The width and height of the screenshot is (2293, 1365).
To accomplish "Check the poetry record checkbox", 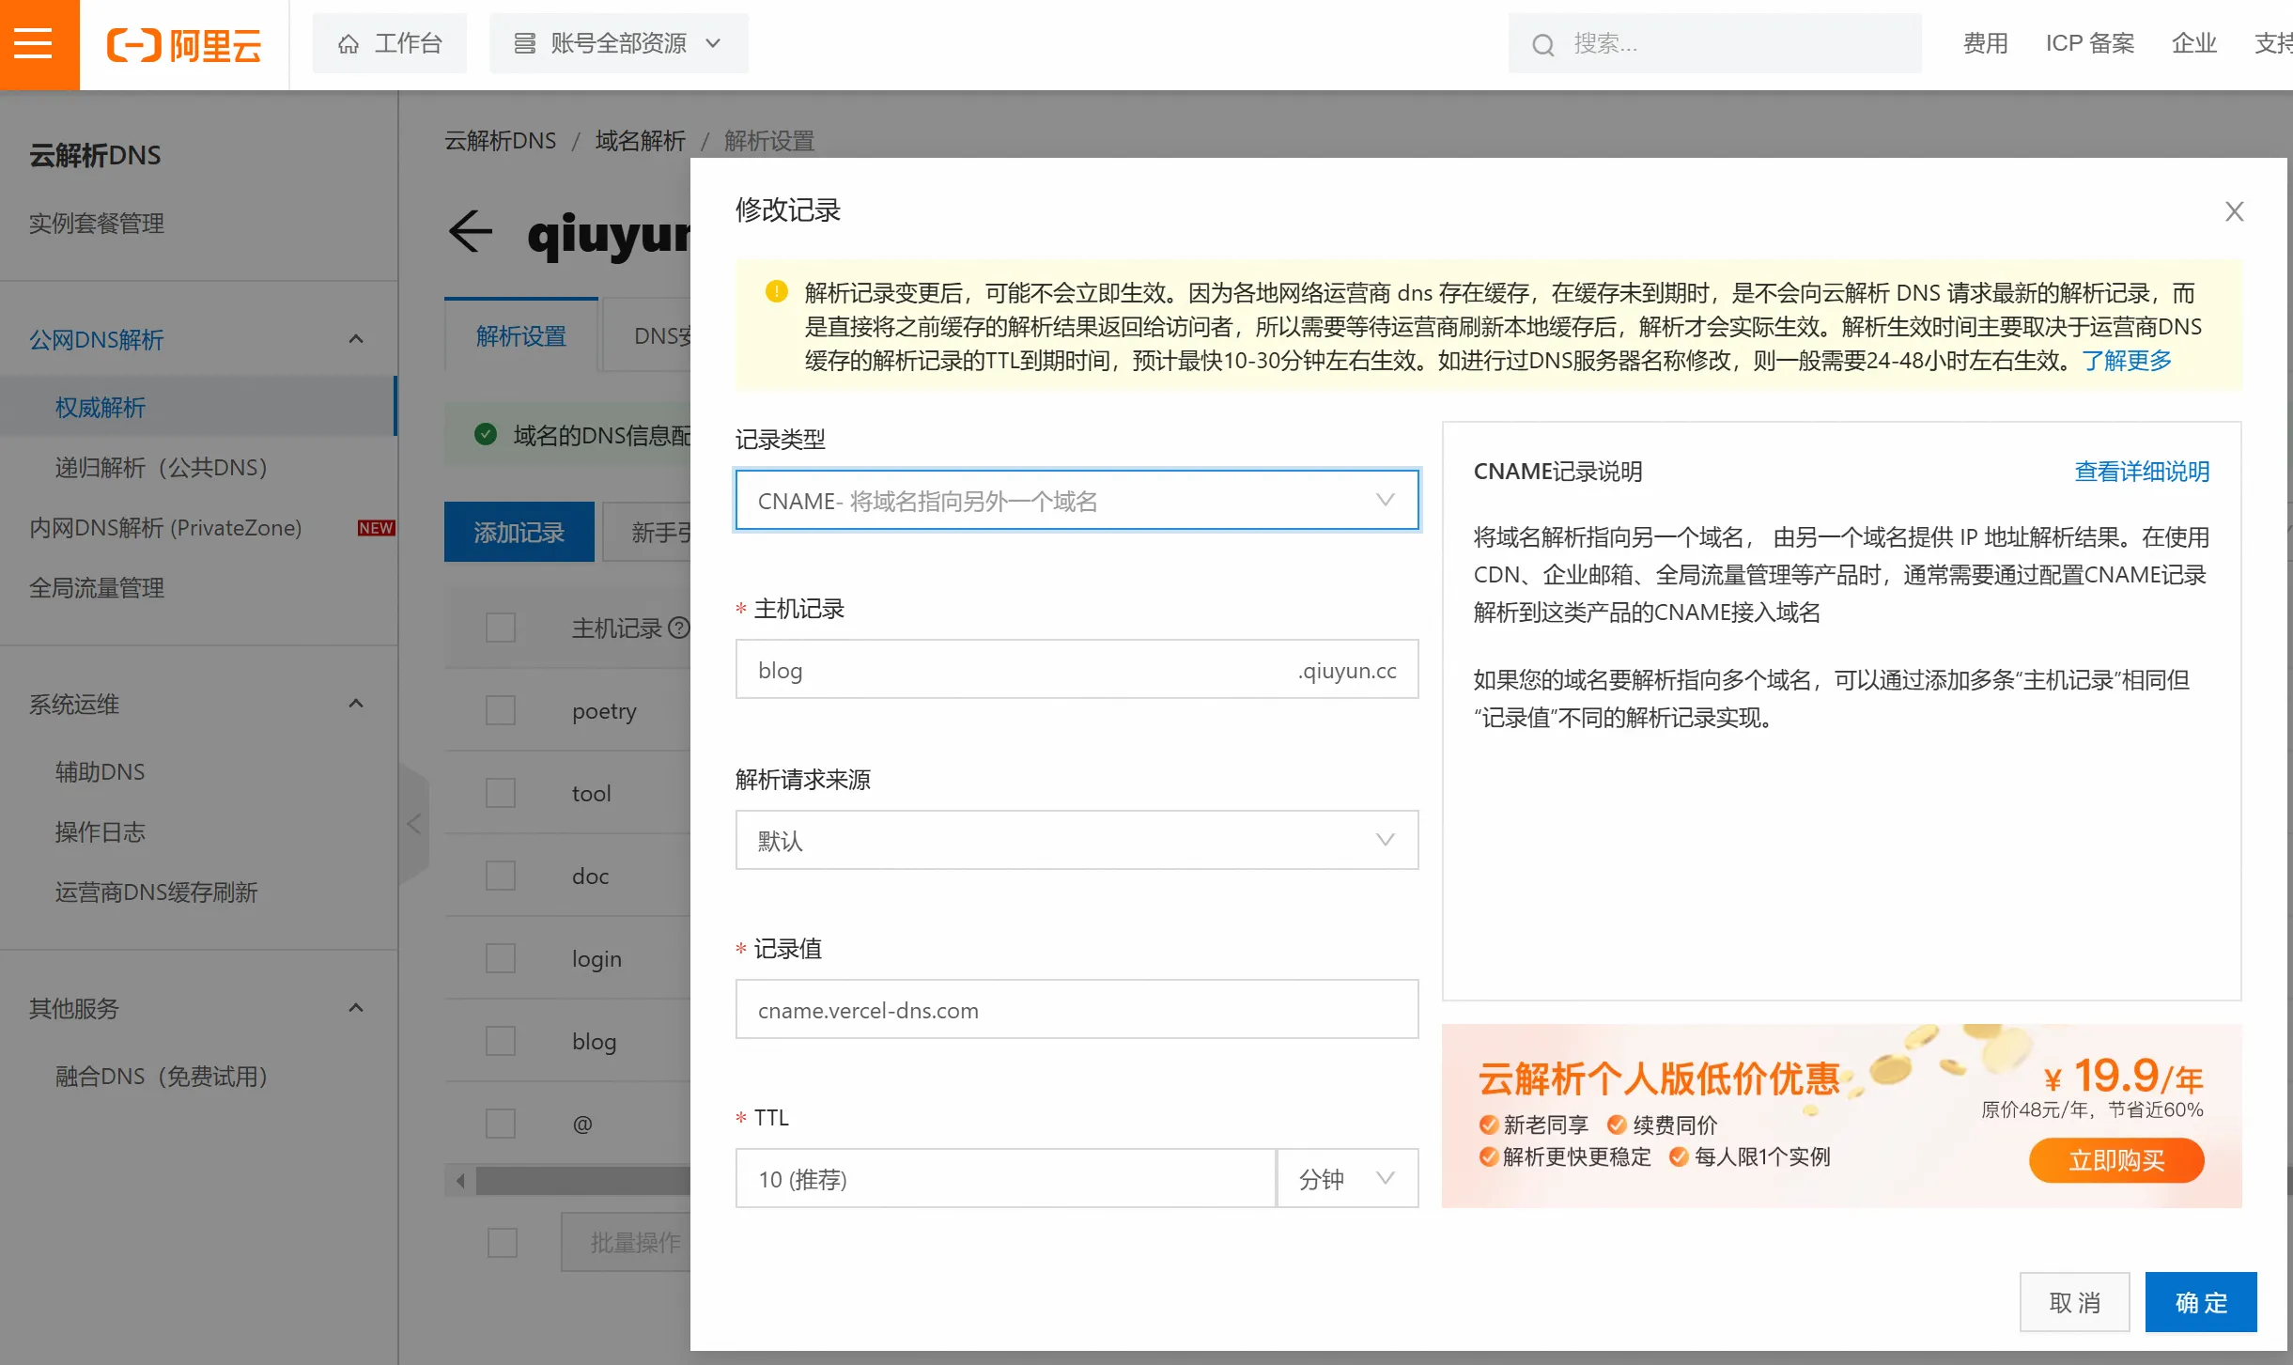I will coord(501,710).
